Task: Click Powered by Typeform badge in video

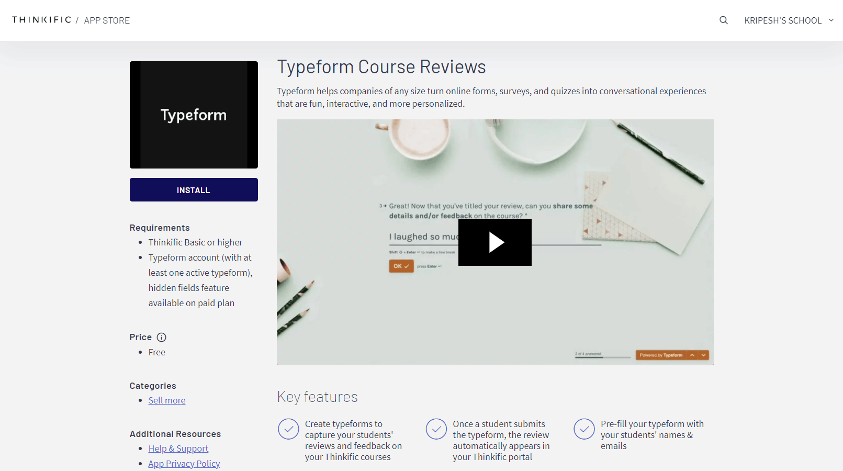Action: 661,355
